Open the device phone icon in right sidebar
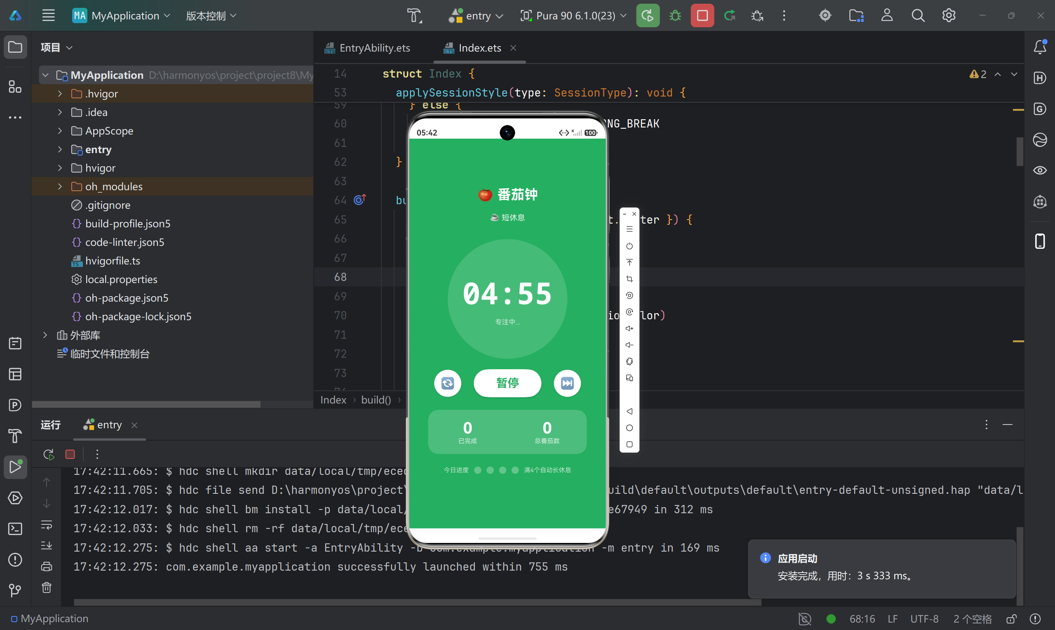 click(x=1040, y=241)
